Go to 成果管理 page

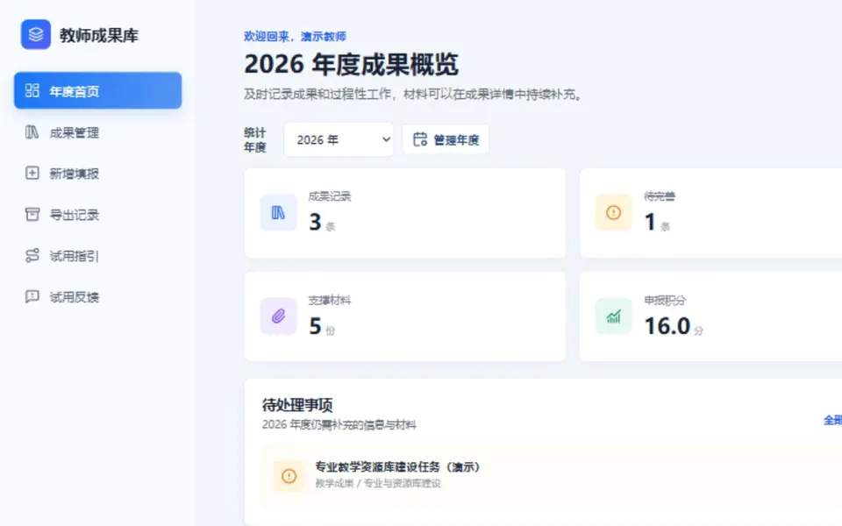click(x=97, y=132)
